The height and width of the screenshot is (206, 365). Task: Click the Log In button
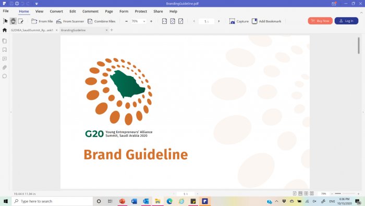346,21
